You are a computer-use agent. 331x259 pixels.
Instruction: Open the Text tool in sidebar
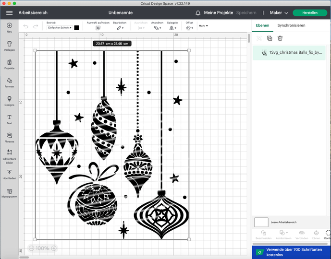(x=9, y=119)
